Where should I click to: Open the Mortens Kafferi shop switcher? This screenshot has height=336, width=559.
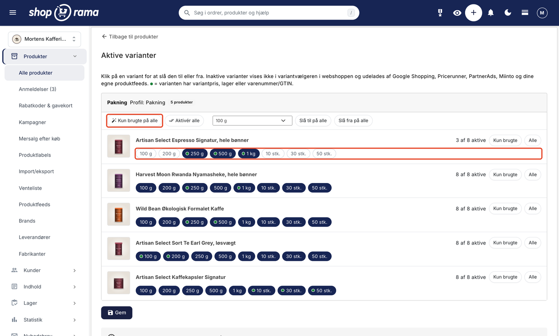[x=44, y=39]
